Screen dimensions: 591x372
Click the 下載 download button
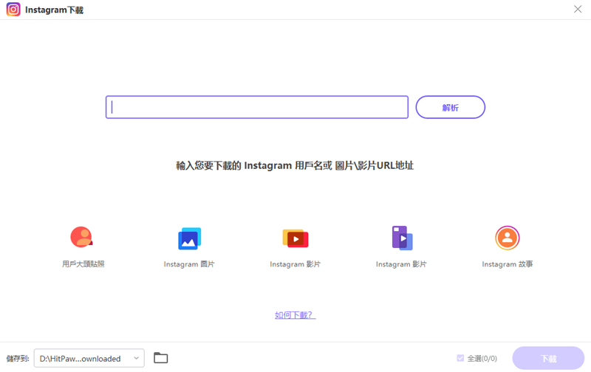click(x=548, y=358)
